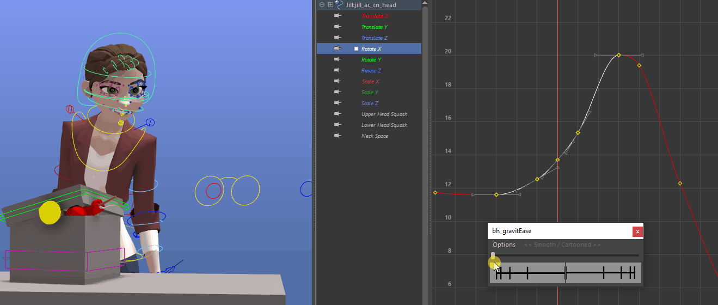Click the attribute icon beside Translate Z
The height and width of the screenshot is (305, 718).
(x=337, y=38)
